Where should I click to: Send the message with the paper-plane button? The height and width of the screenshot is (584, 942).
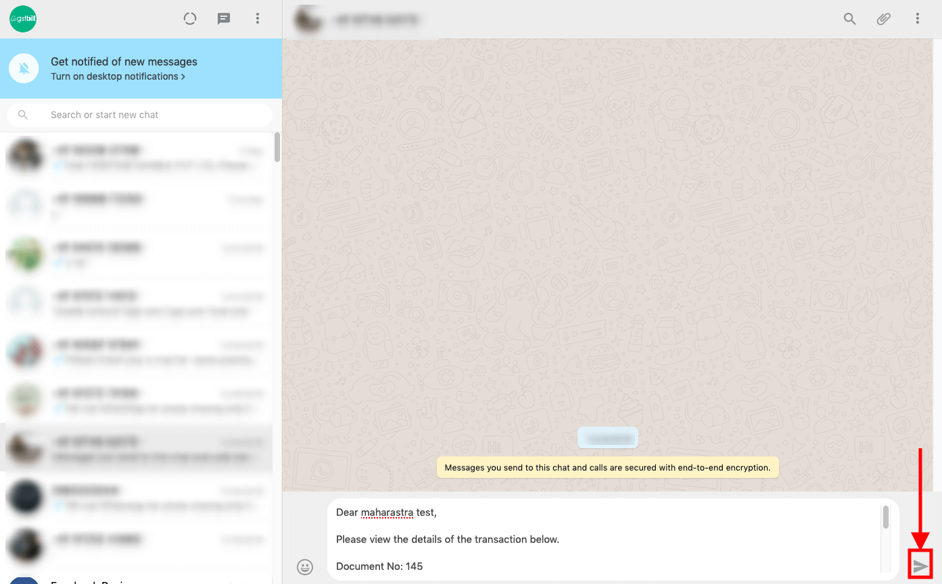[920, 566]
